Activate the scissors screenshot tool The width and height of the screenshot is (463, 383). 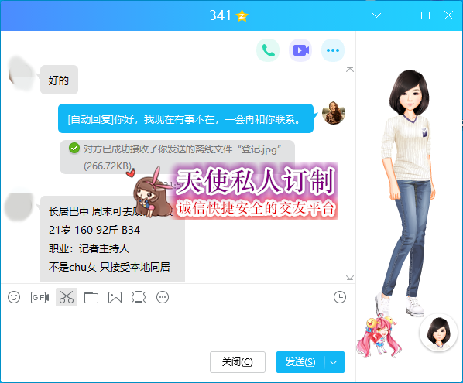coord(67,297)
